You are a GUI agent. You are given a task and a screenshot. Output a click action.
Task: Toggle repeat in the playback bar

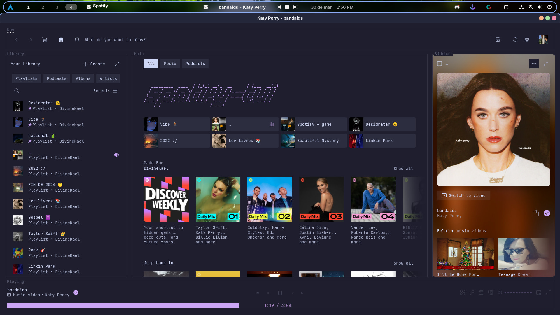click(x=302, y=293)
